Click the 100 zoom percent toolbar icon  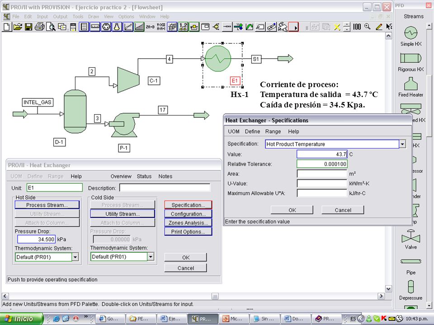coord(357,27)
